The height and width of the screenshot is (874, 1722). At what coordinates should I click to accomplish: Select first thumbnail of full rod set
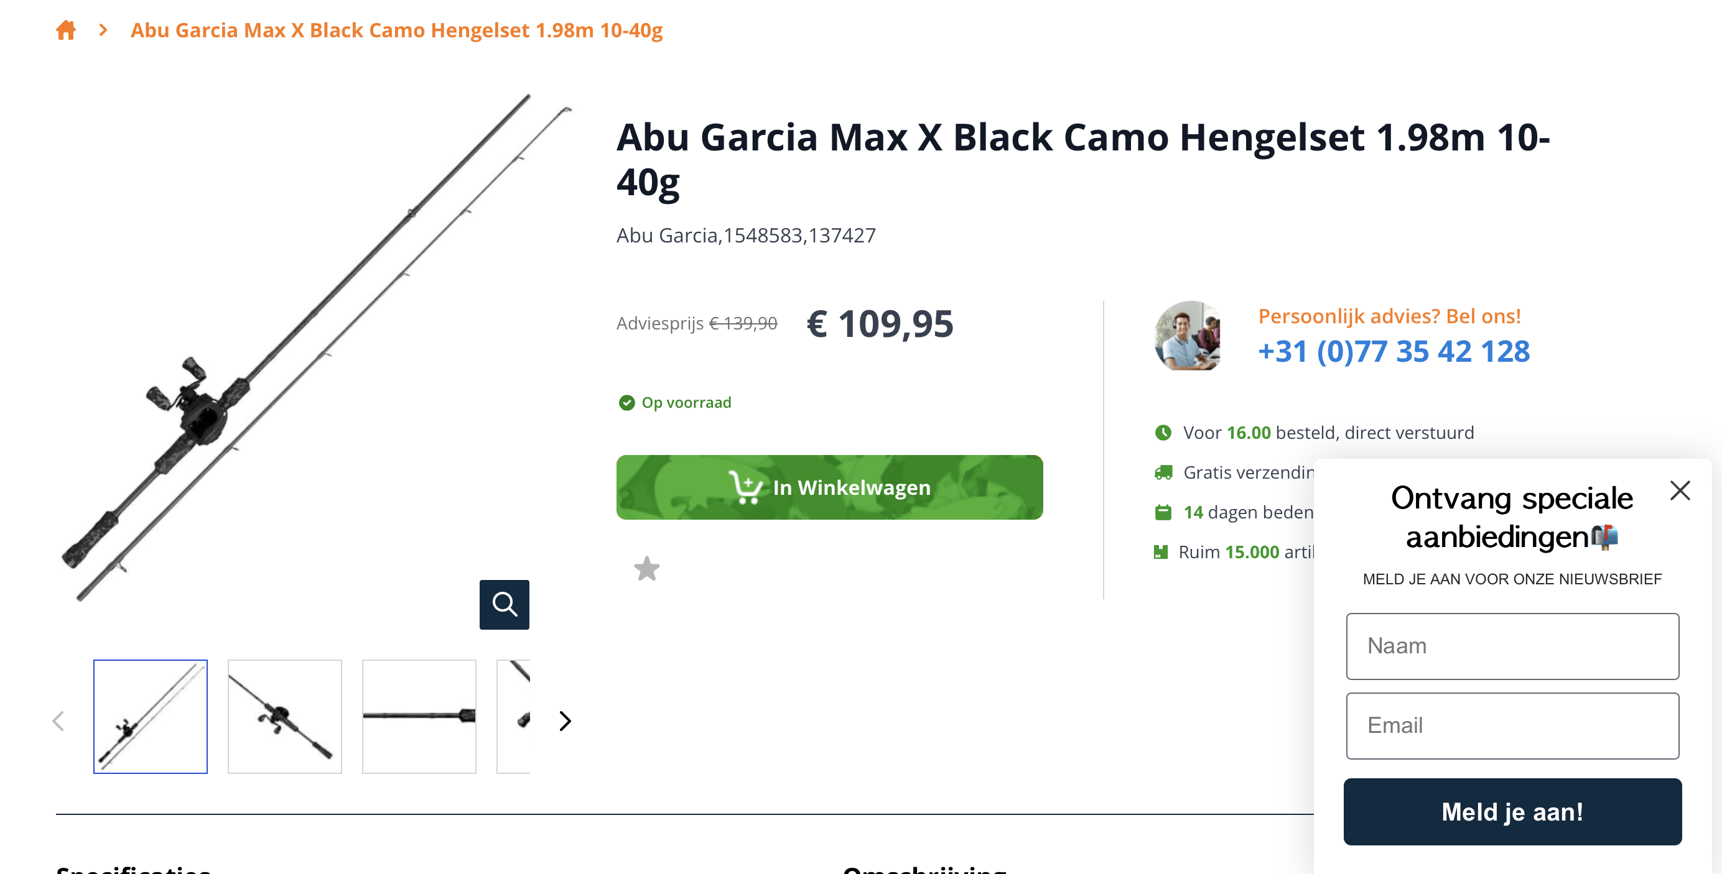[x=151, y=716]
